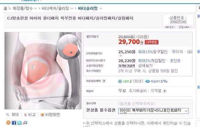Click the chat bubble share icon
The height and width of the screenshot is (127, 200).
(25, 123)
